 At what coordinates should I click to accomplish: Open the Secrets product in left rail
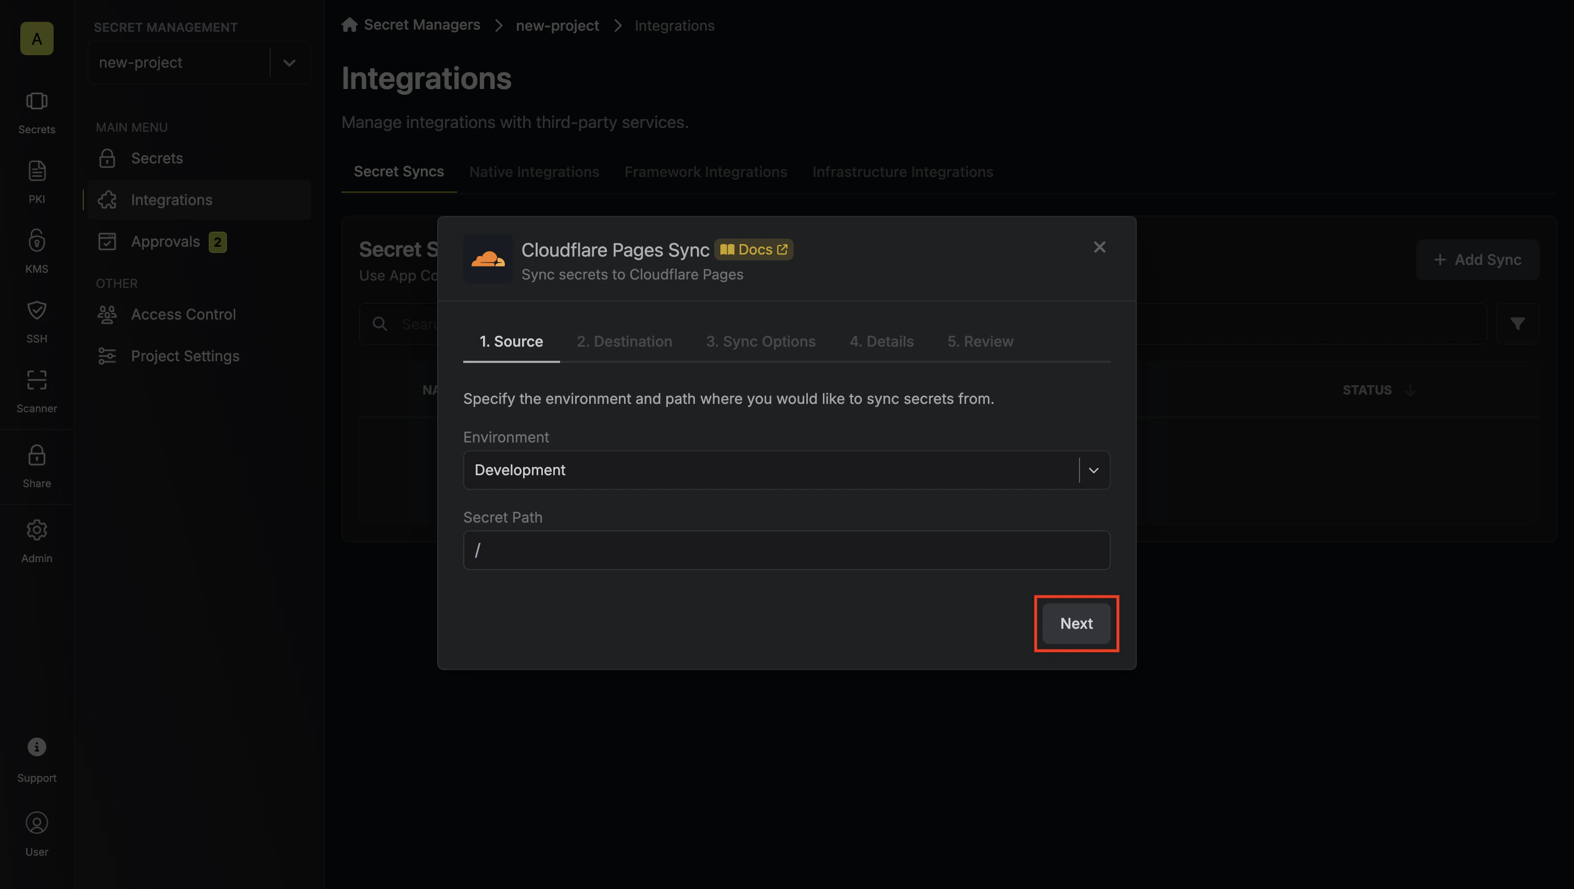point(36,112)
